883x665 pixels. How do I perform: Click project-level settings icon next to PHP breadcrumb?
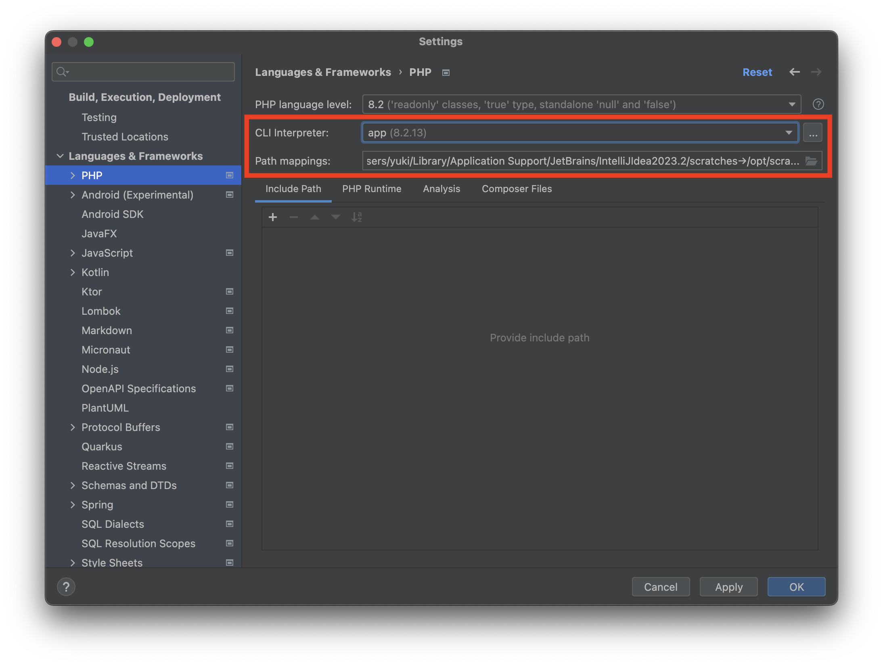click(x=446, y=73)
